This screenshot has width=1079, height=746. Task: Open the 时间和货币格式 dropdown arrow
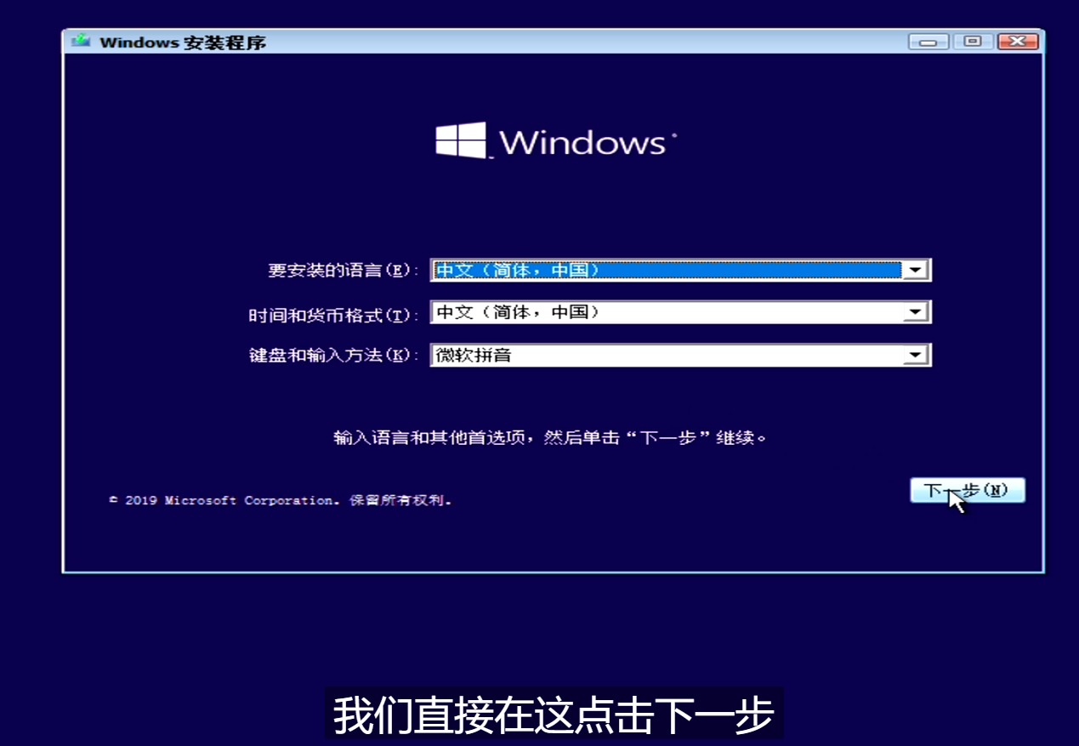click(x=915, y=313)
